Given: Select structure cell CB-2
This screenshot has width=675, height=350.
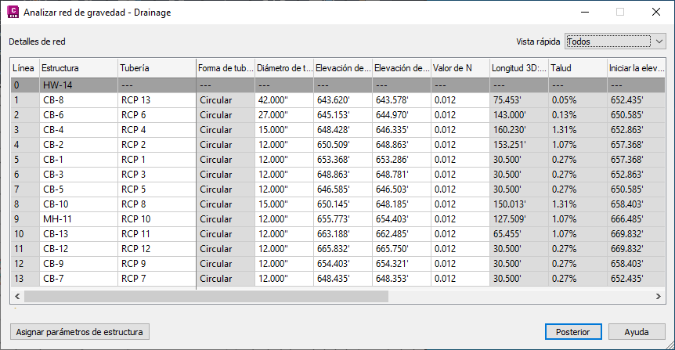Looking at the screenshot, I should tap(78, 145).
